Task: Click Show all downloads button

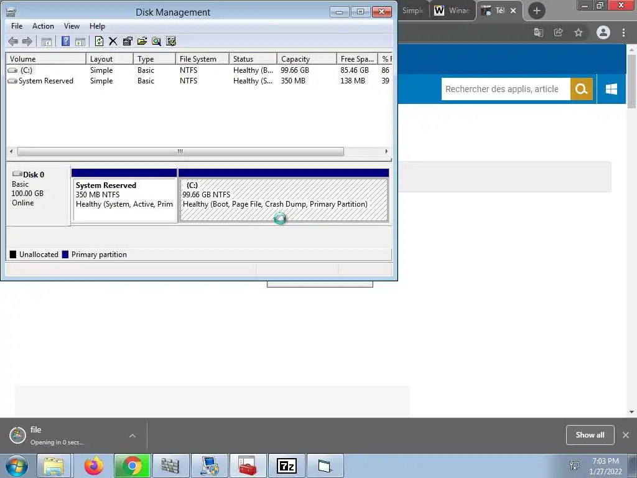Action: point(590,435)
